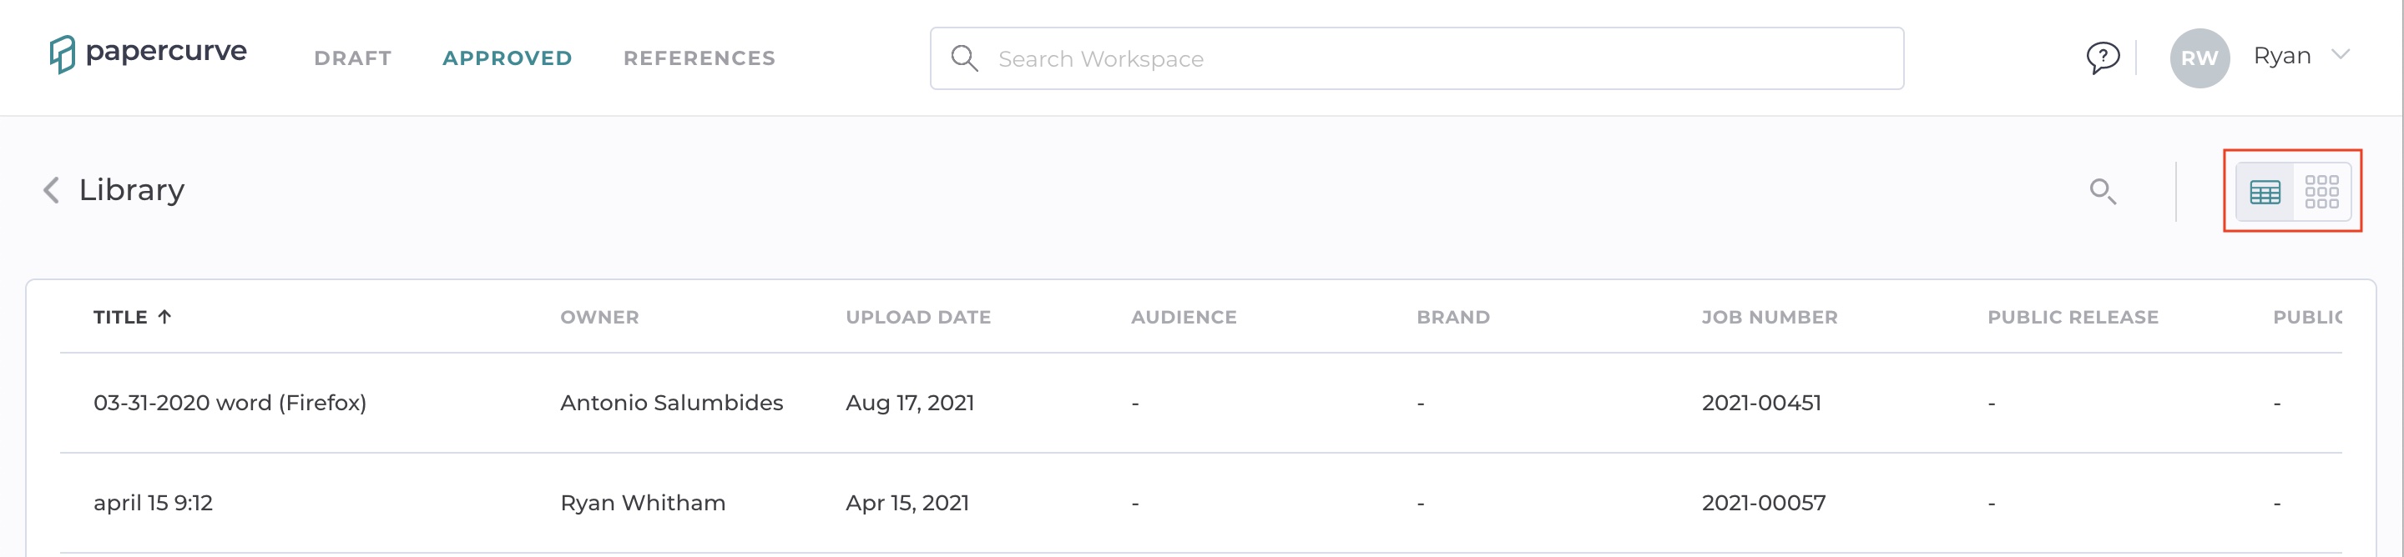2404x557 pixels.
Task: Sort by Job Number column header
Action: [x=1770, y=317]
